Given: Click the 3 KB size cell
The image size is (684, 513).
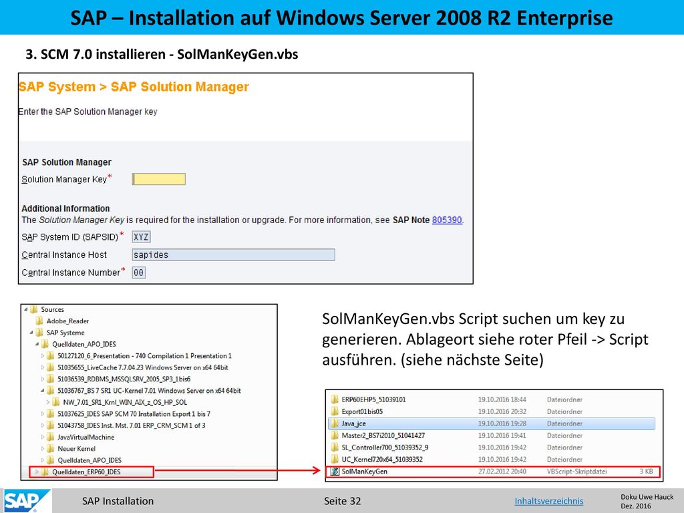Looking at the screenshot, I should coord(646,471).
